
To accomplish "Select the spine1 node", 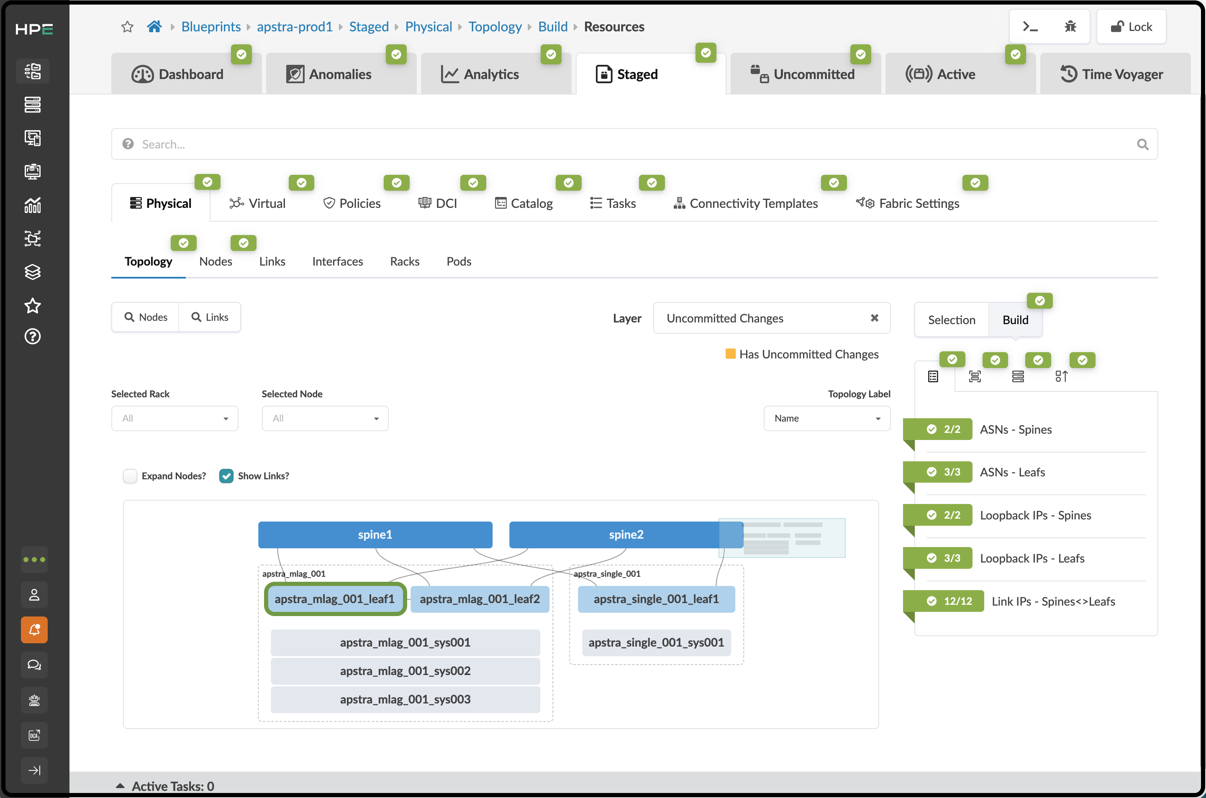I will tap(375, 535).
